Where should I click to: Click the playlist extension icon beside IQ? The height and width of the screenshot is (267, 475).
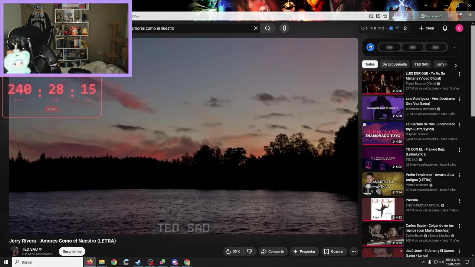pos(397,28)
